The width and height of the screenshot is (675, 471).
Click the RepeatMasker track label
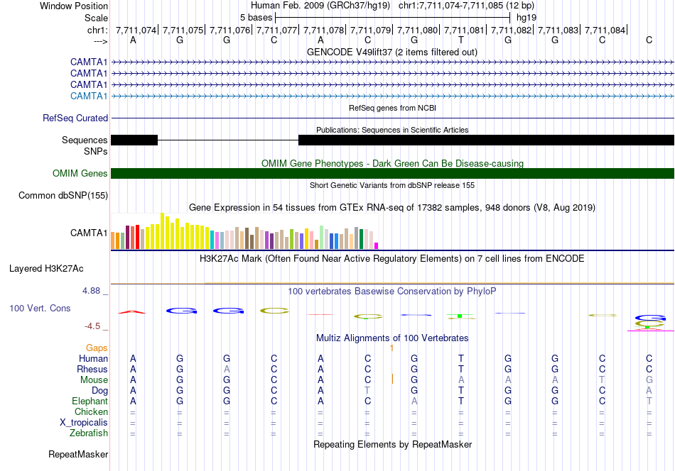78,454
